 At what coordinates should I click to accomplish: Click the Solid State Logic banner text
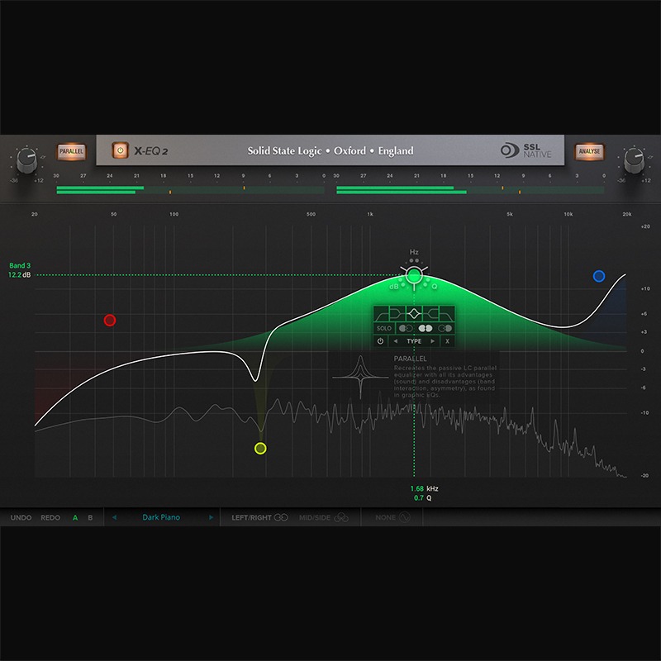click(x=330, y=151)
